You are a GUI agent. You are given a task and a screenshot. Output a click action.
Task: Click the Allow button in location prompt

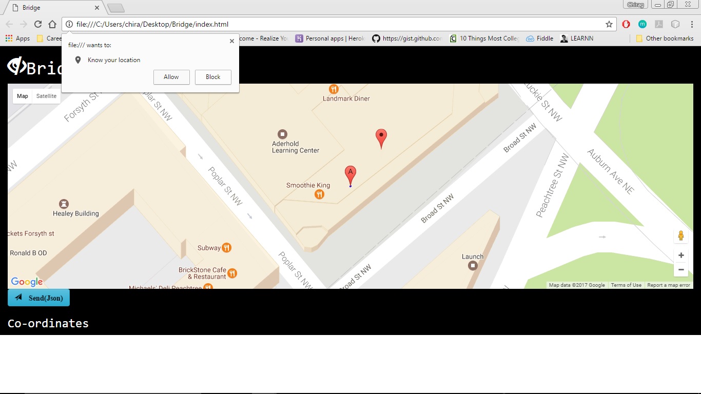(171, 77)
